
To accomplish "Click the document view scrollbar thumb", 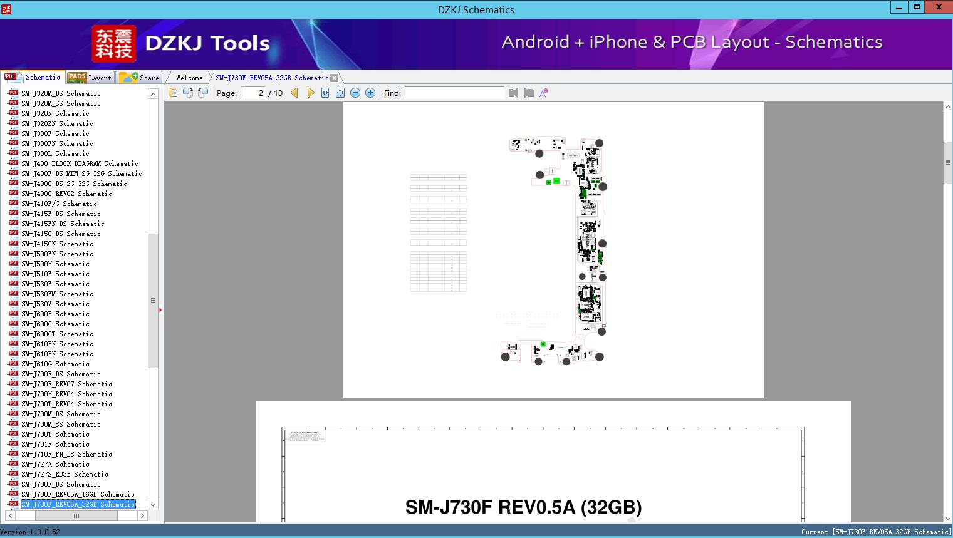I will tap(948, 163).
